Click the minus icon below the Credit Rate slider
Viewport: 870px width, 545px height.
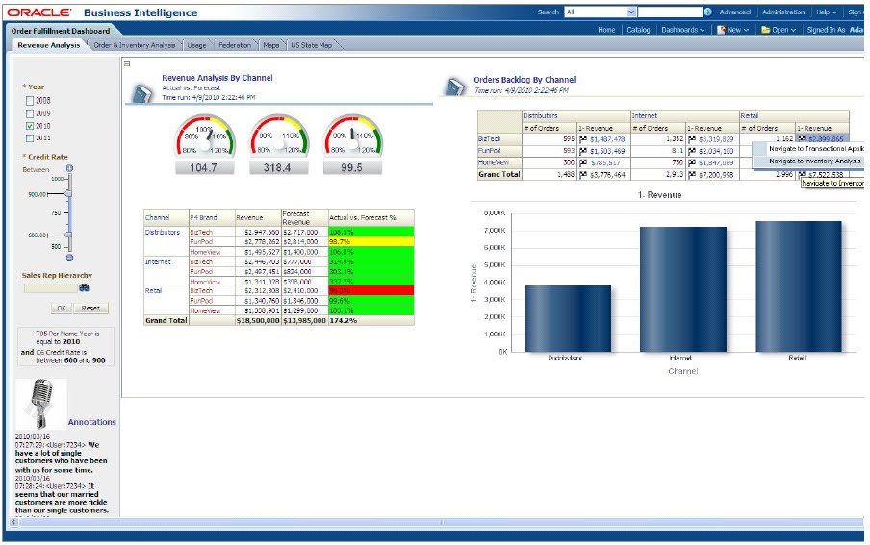point(69,258)
